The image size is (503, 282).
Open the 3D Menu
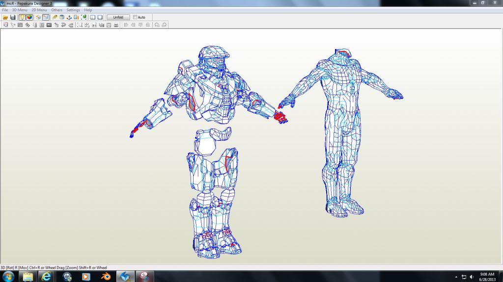coord(20,10)
